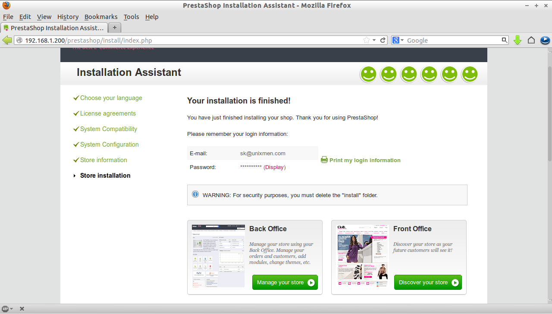Image resolution: width=552 pixels, height=314 pixels.
Task: Click the Back Office heading
Action: (x=268, y=229)
